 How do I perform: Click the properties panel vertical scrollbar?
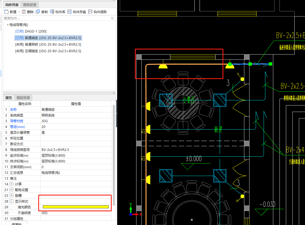point(114,155)
